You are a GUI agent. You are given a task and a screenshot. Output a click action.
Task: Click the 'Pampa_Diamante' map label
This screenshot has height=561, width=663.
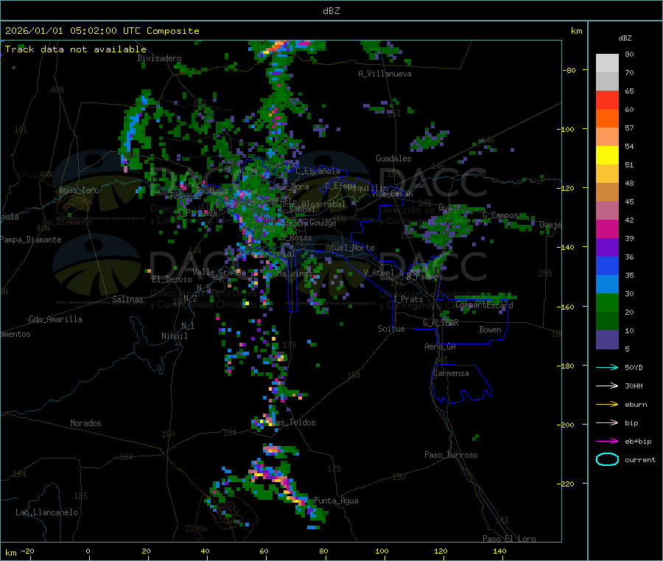31,240
